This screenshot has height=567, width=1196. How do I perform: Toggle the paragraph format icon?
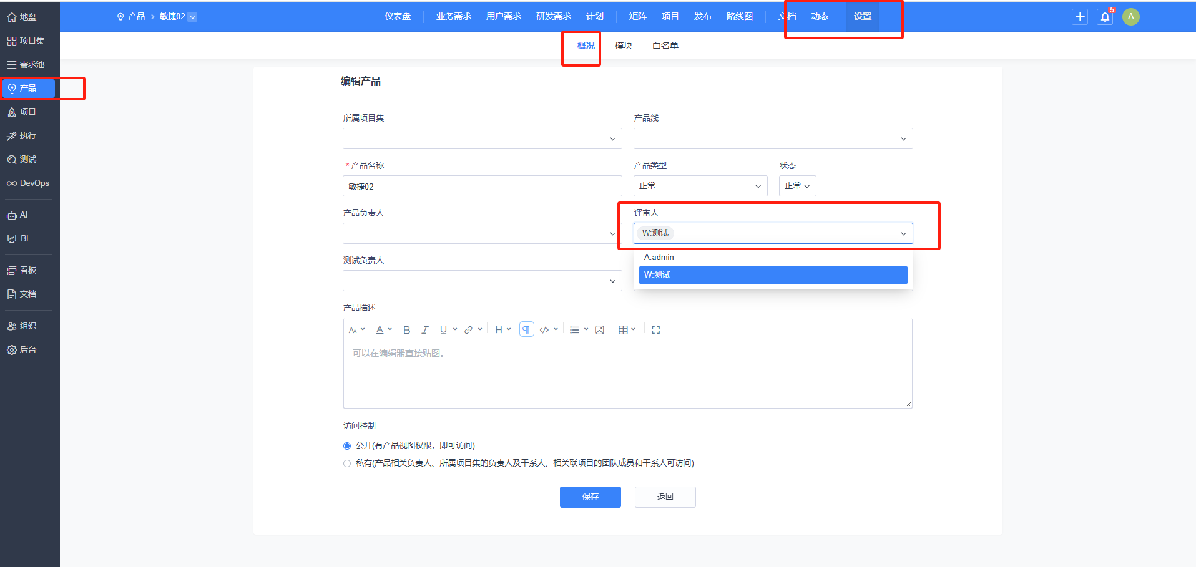click(x=526, y=329)
